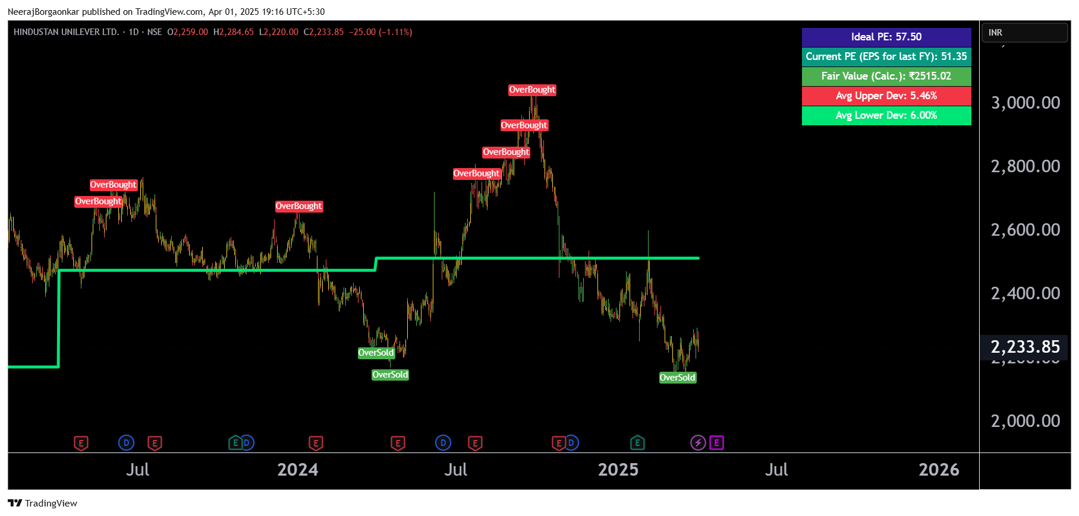This screenshot has width=1079, height=516.
Task: Select the OverSold label in 2025
Action: 678,378
